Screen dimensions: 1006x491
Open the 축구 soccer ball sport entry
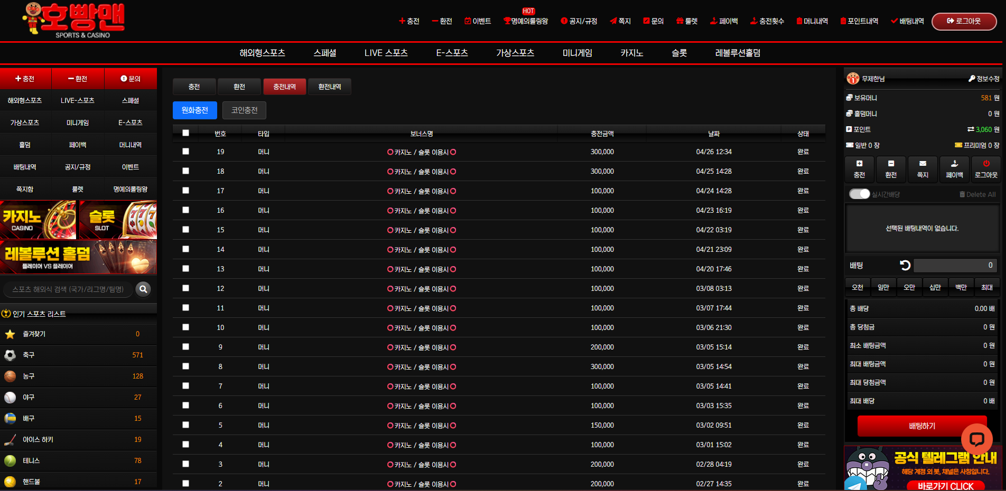[x=78, y=355]
